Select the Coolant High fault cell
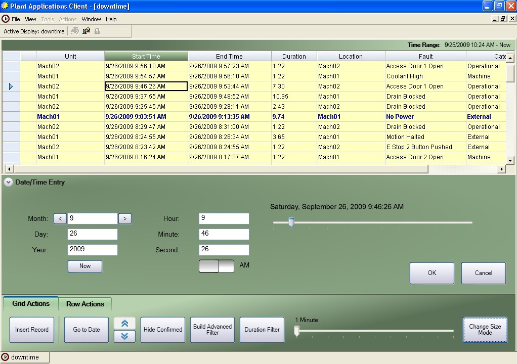This screenshot has height=364, width=517. 425,76
